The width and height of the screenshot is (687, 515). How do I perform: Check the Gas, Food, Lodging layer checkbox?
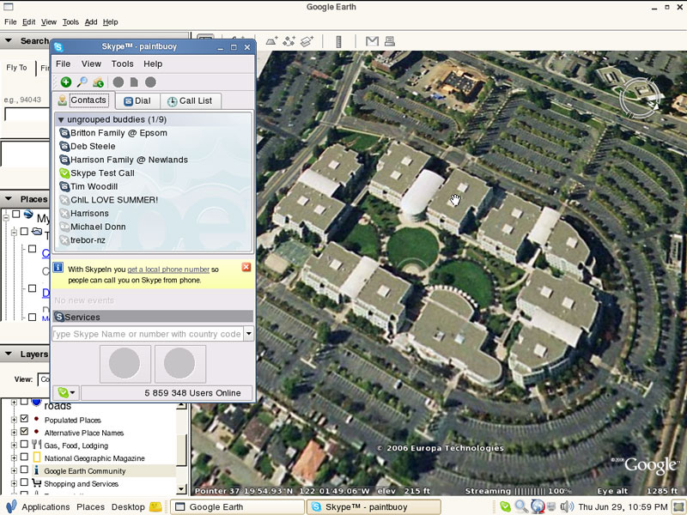tap(25, 444)
